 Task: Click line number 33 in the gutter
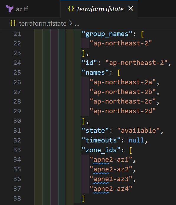(17, 150)
